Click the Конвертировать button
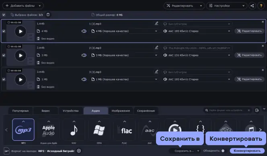This screenshot has height=156, width=267. click(247, 151)
